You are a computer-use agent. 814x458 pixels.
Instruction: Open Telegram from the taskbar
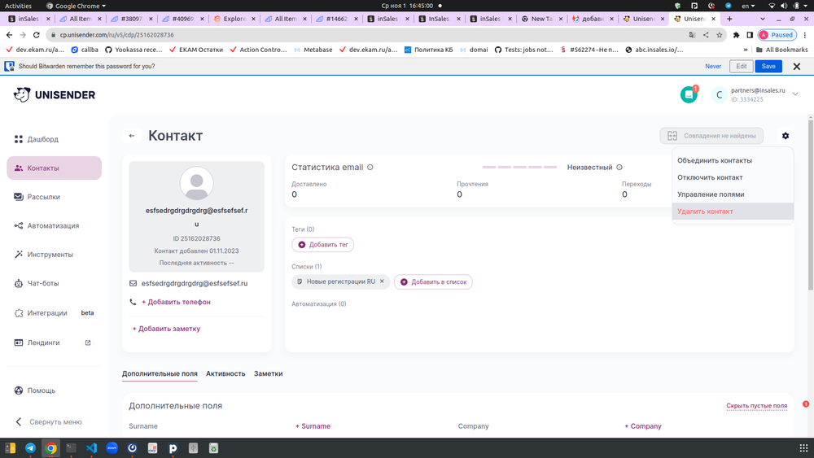[30, 447]
